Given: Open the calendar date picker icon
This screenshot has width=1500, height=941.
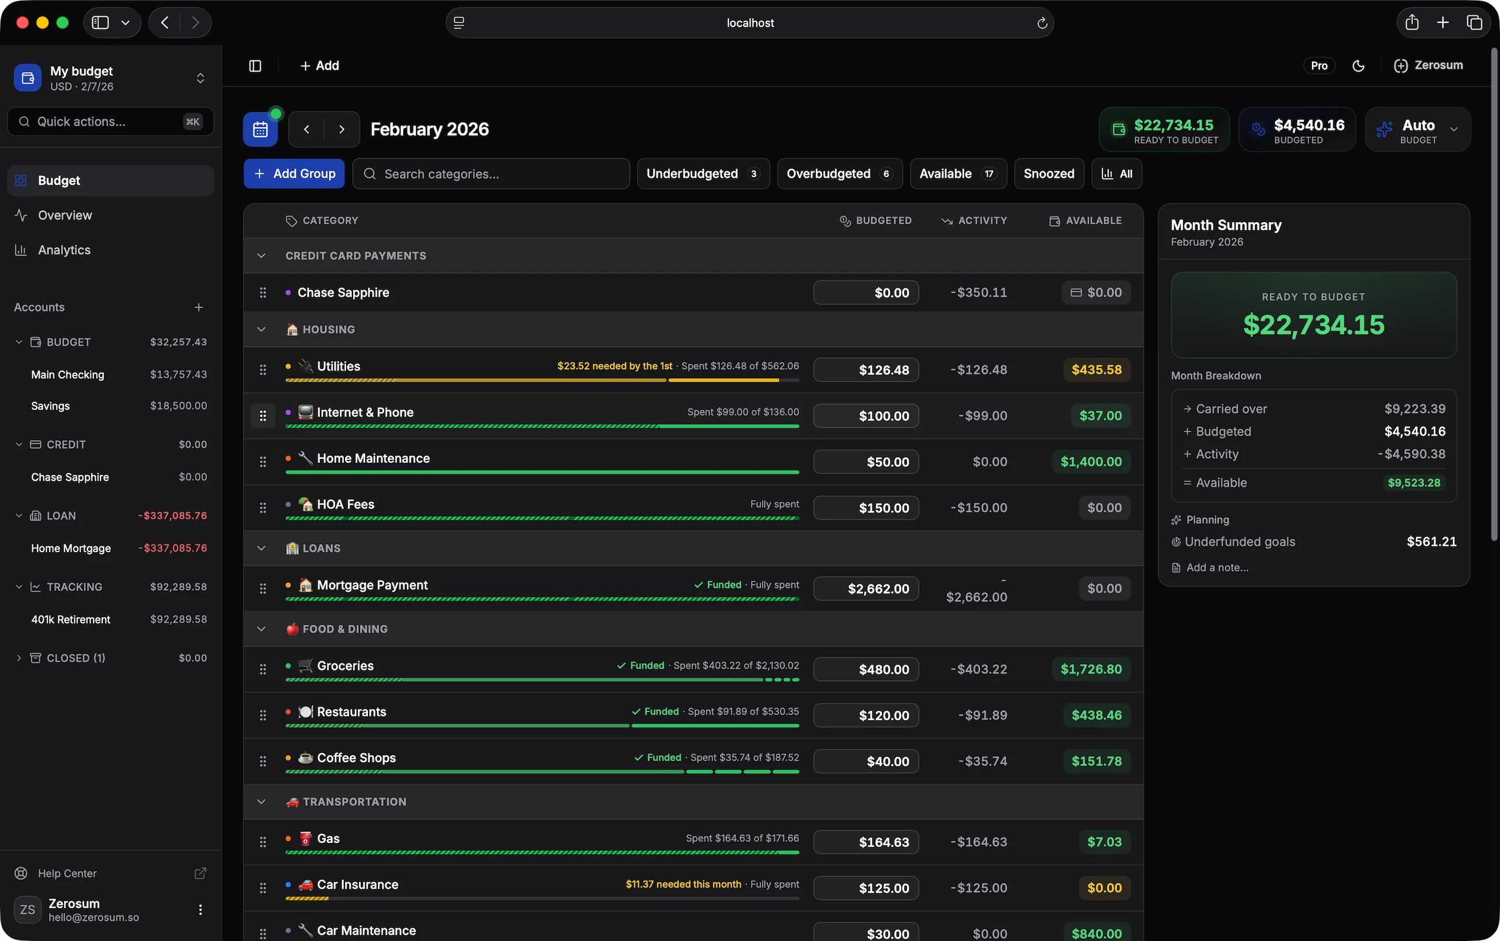Looking at the screenshot, I should 260,129.
